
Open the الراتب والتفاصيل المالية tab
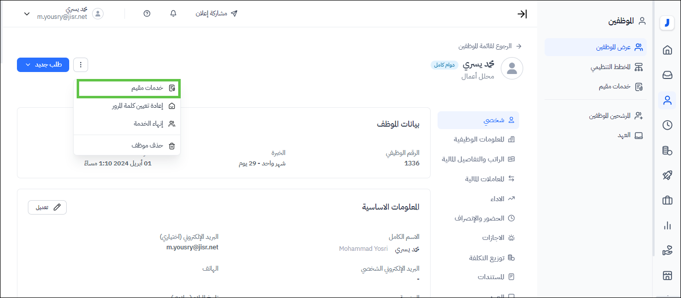(x=478, y=159)
